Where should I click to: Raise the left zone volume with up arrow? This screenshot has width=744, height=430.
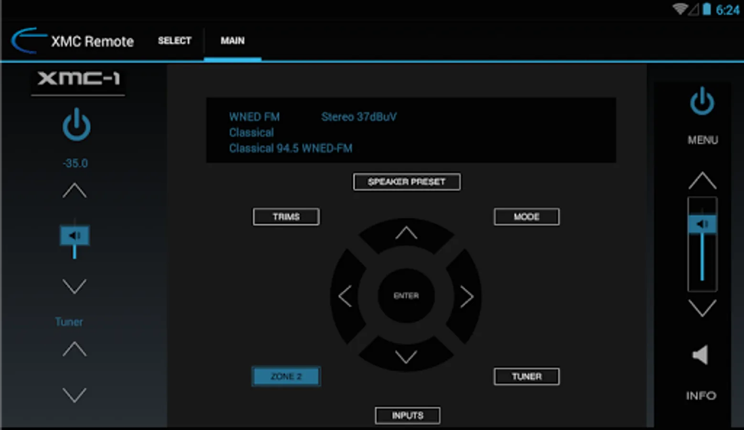(75, 191)
